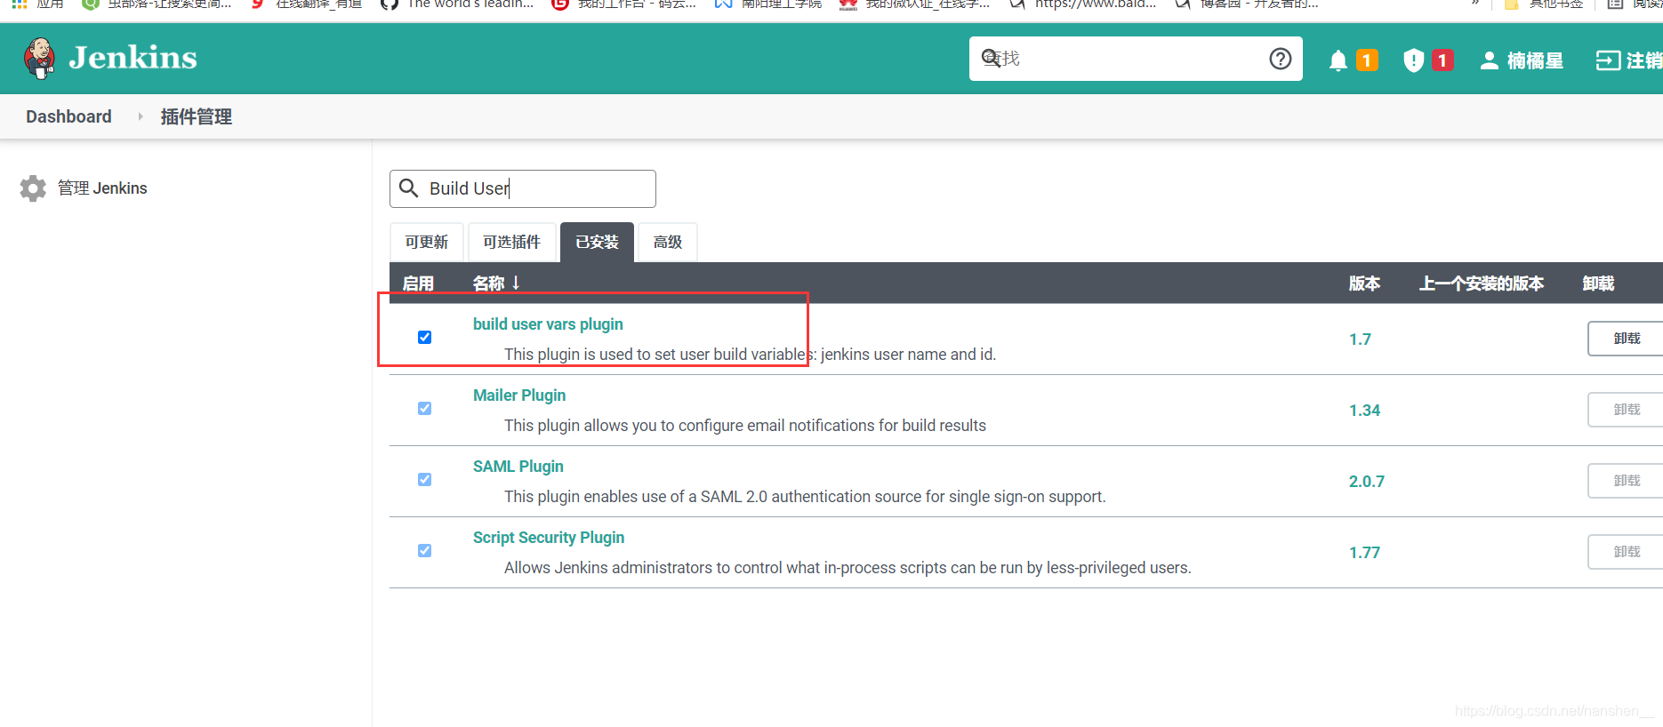Click the 版本 column header
Image resolution: width=1663 pixels, height=727 pixels.
pyautogui.click(x=1364, y=284)
